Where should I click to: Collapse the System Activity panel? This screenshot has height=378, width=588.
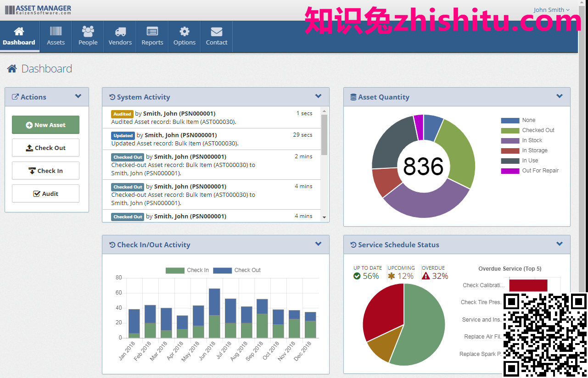click(318, 96)
